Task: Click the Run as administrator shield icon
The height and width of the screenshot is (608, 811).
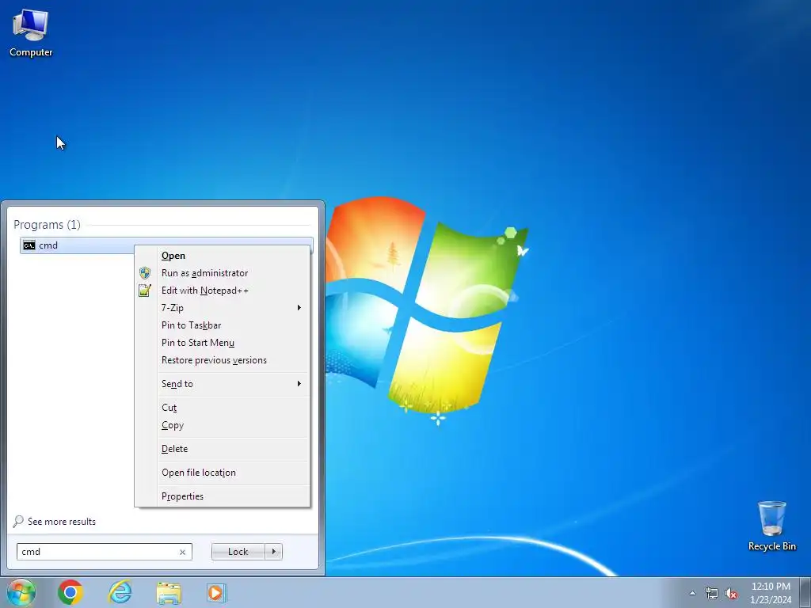Action: point(145,273)
